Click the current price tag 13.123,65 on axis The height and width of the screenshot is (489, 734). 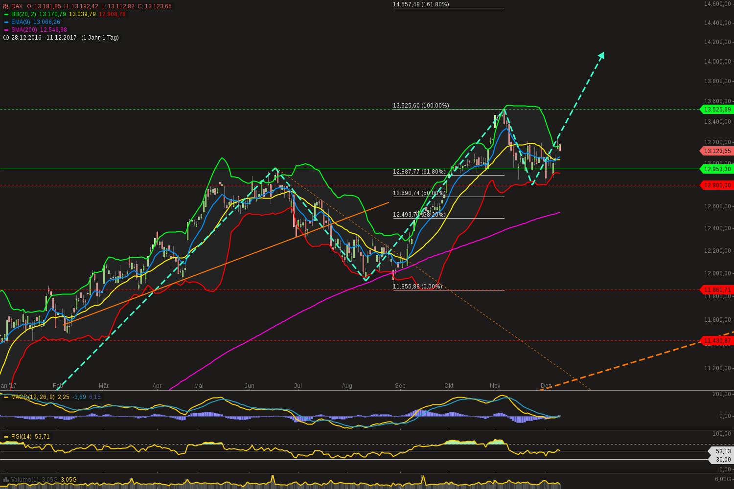pos(717,151)
